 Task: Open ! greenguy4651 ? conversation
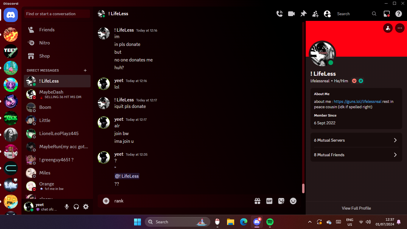click(x=57, y=160)
